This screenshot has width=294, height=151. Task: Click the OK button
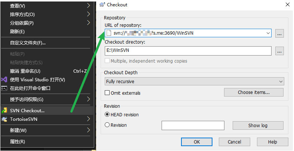[196, 142]
